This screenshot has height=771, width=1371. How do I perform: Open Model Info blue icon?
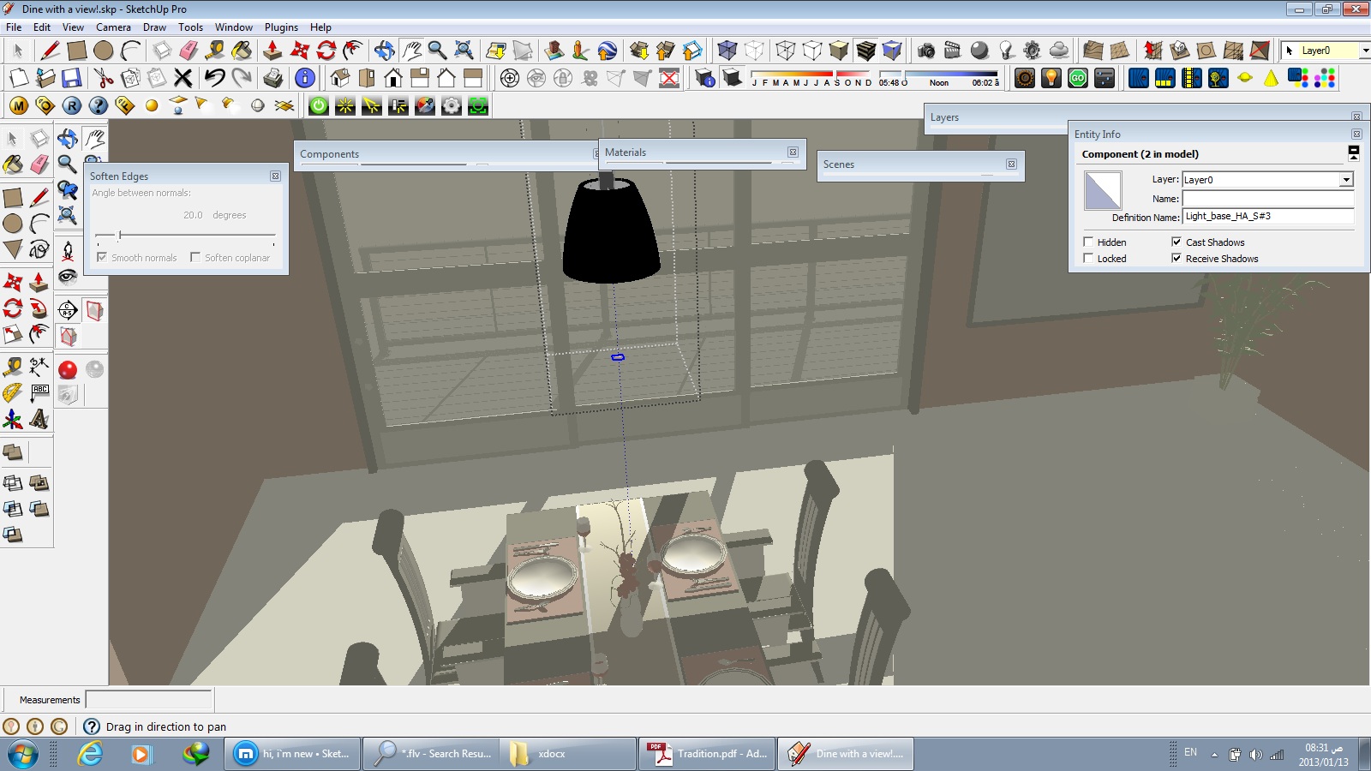[304, 78]
